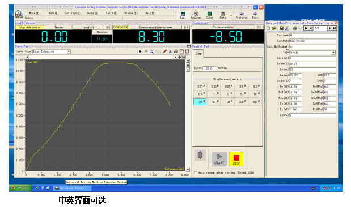Viewport: 351px width, 207px height.
Task: Enable Auto return after testing checkbox
Action: [x=196, y=172]
